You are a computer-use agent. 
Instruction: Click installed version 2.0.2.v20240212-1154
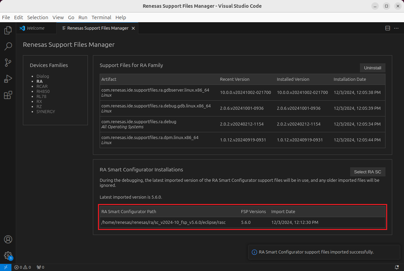pyautogui.click(x=299, y=124)
